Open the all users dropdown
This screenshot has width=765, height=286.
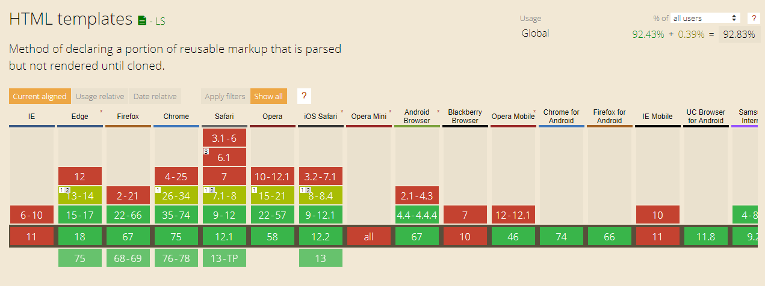point(705,18)
